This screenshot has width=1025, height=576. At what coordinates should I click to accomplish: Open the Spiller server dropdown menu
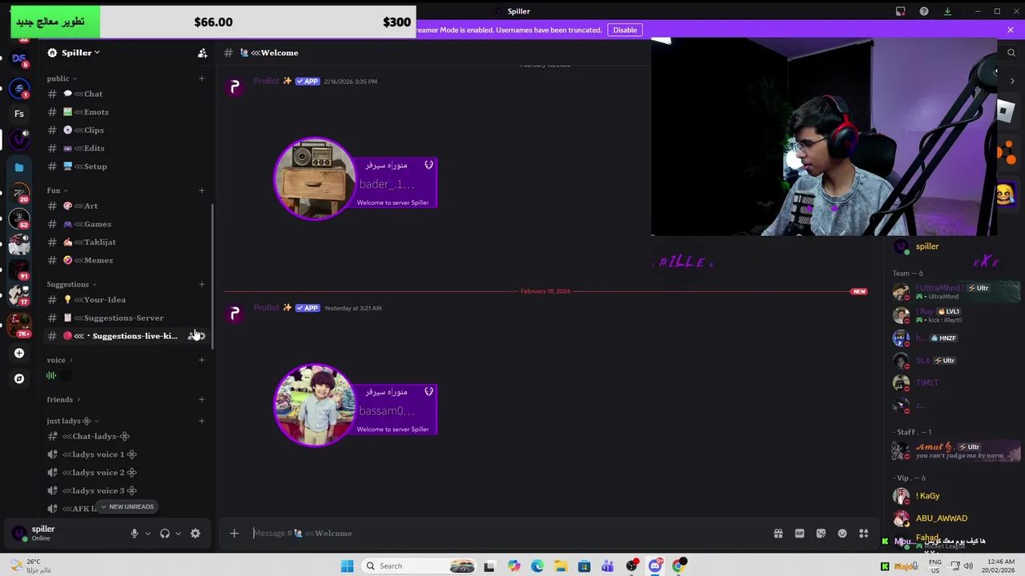[x=80, y=53]
